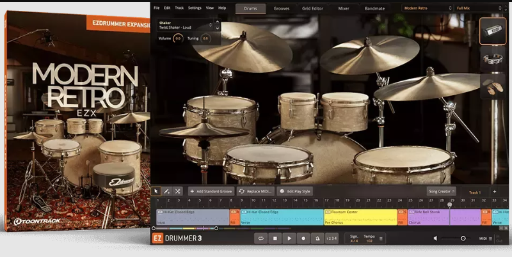
Task: Select the pencil draw tool
Action: [166, 191]
